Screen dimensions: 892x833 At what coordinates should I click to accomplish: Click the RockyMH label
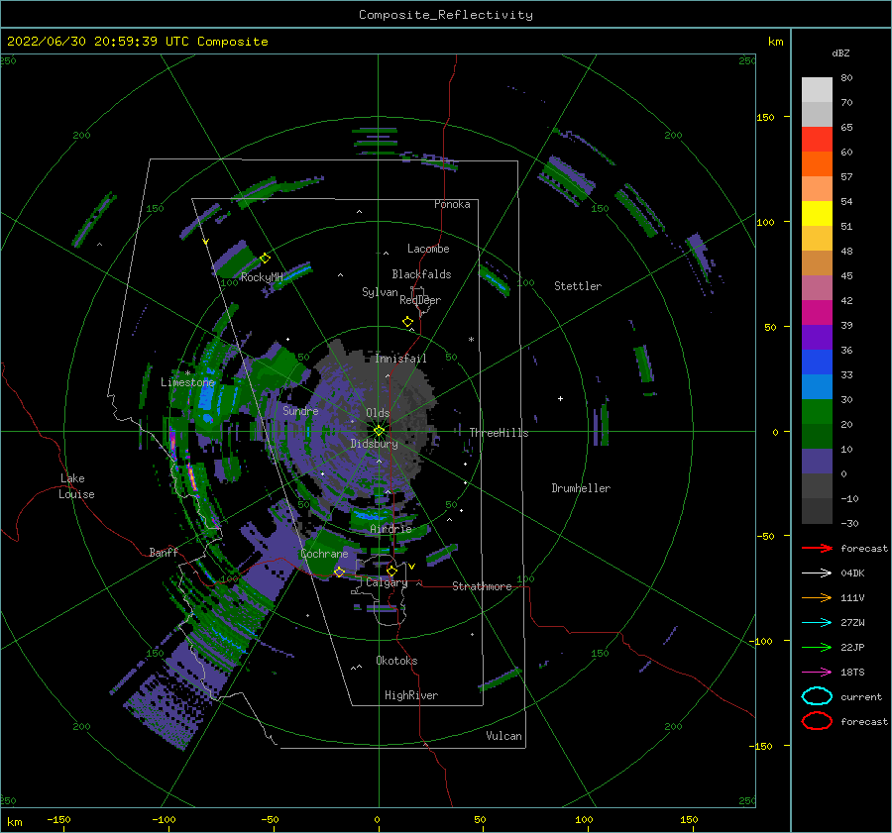point(262,277)
